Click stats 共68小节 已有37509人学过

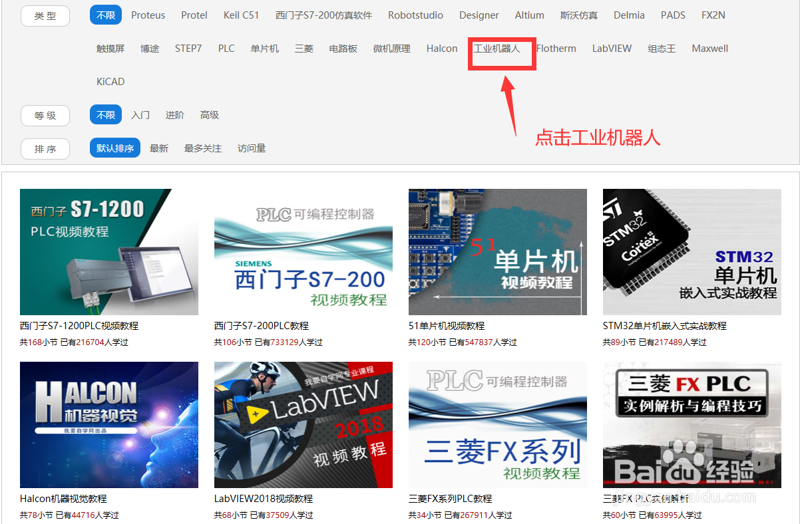coord(264,515)
